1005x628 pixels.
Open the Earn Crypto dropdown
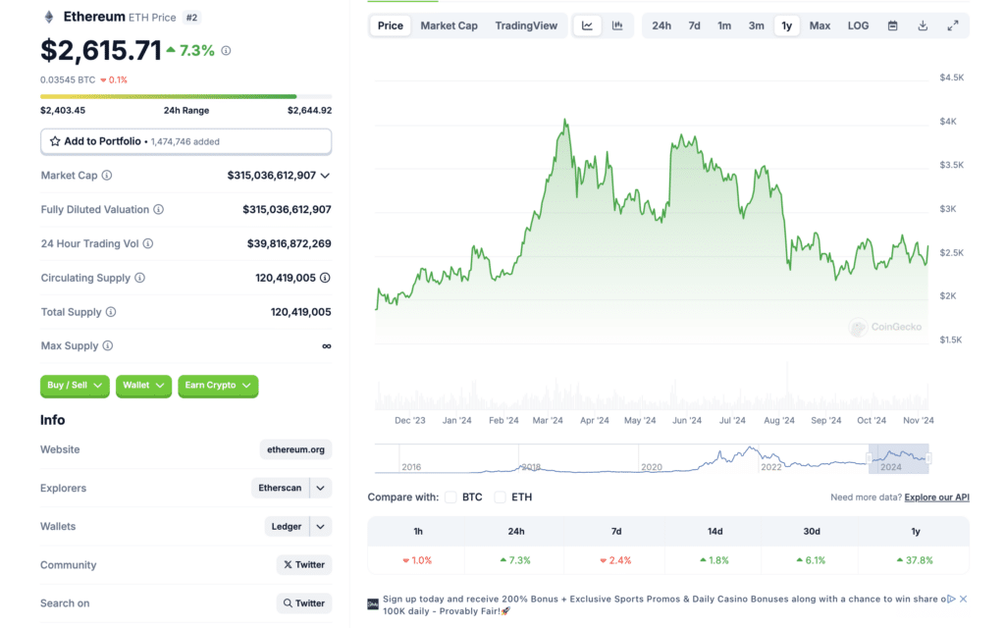(x=218, y=386)
